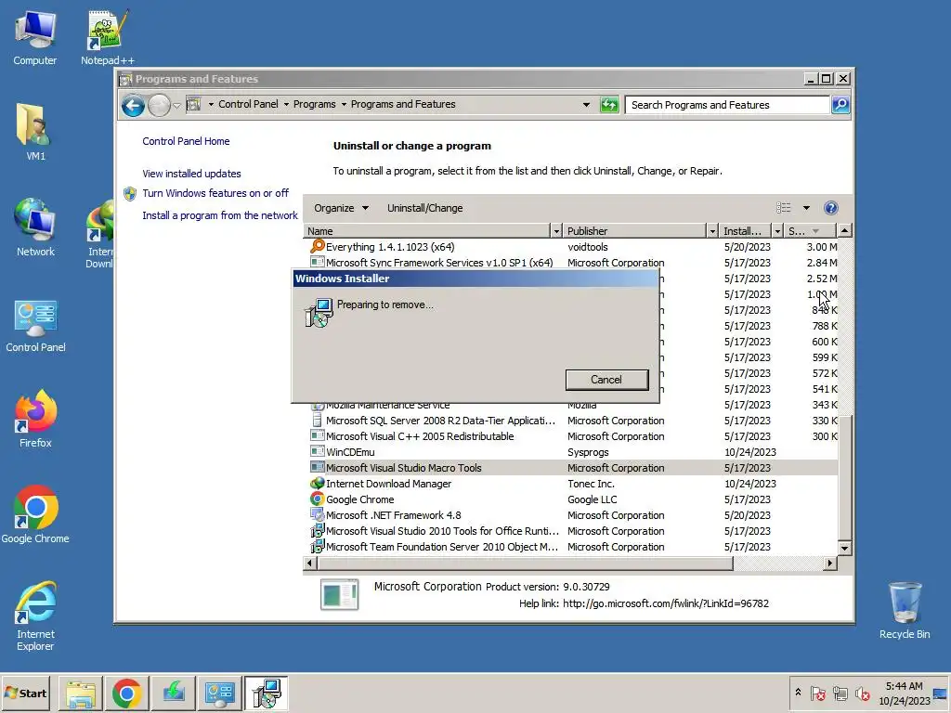Select Microsoft Visual C++ 2005 Redistributable row

[571, 436]
